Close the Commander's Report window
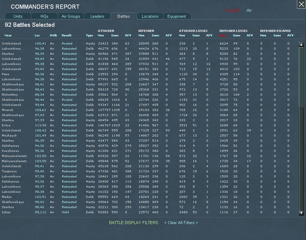Image resolution: width=306 pixels, height=240 pixels. point(301,4)
